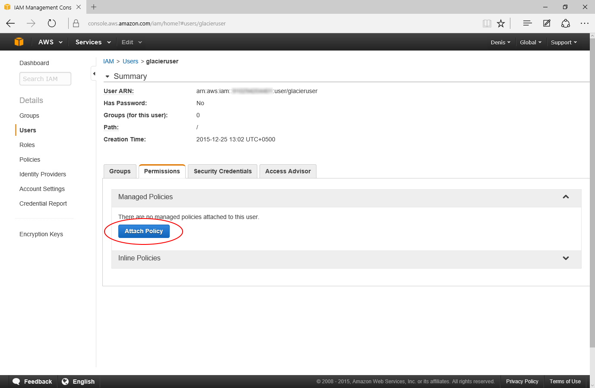595x388 pixels.
Task: Click the User ARN value text
Action: 257,91
